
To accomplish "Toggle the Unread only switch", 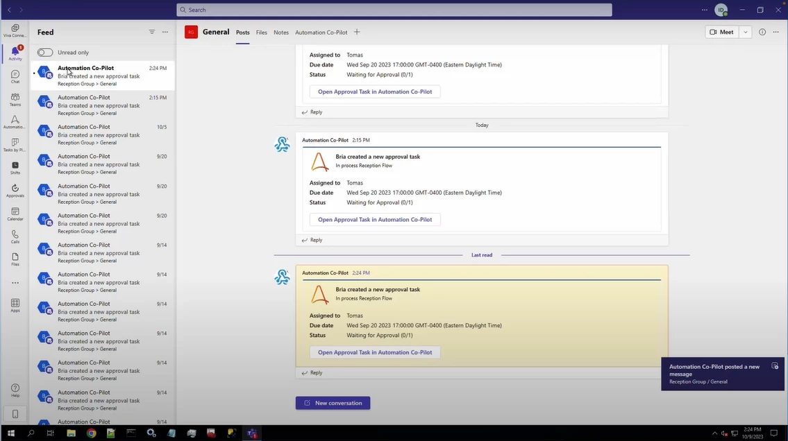I will (x=44, y=52).
